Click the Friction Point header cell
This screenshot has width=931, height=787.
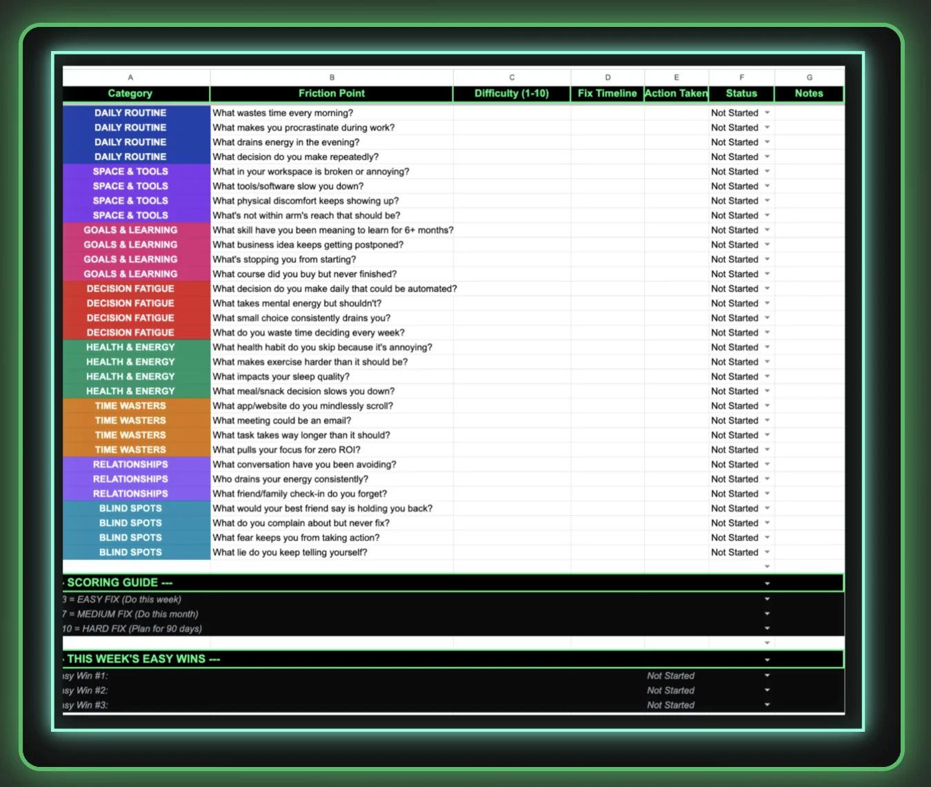(x=332, y=93)
